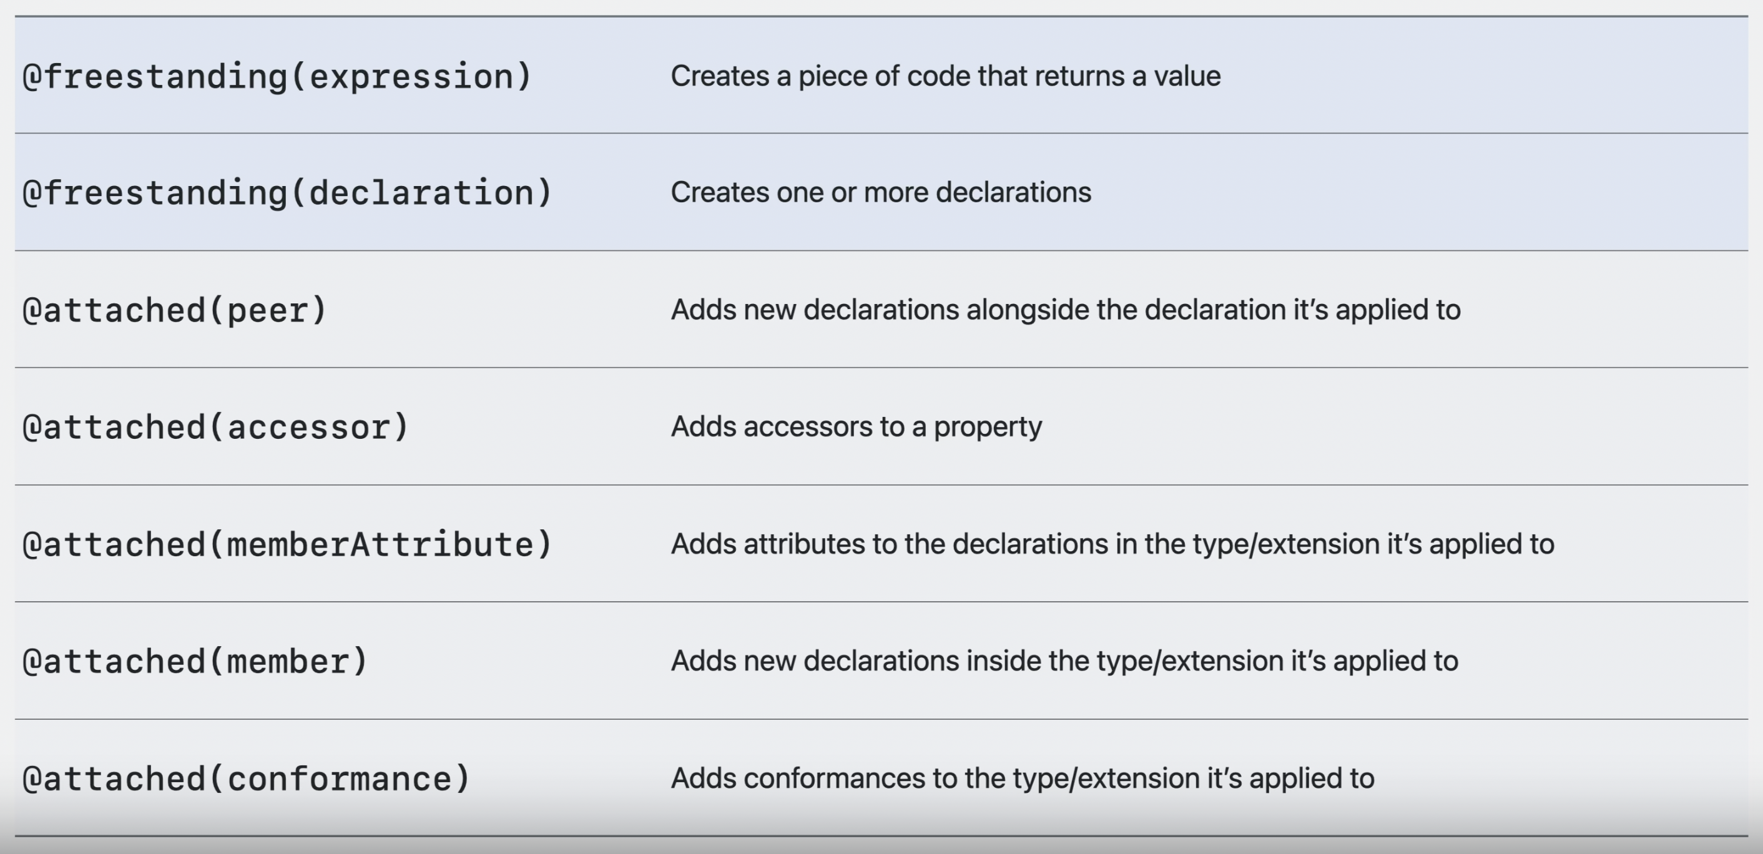Select the @freestanding(expression) code label
This screenshot has width=1763, height=854.
(277, 77)
